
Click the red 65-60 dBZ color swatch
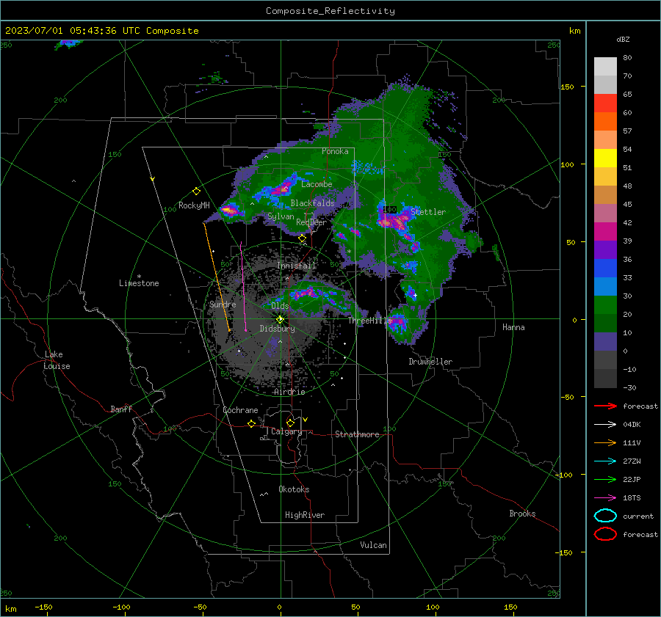tap(605, 103)
